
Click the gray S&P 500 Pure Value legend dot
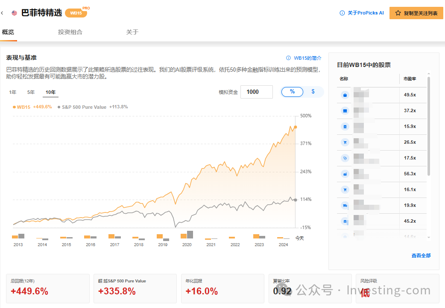pos(59,107)
